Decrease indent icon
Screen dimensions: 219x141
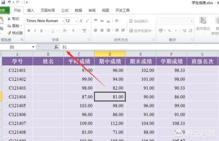117,30
